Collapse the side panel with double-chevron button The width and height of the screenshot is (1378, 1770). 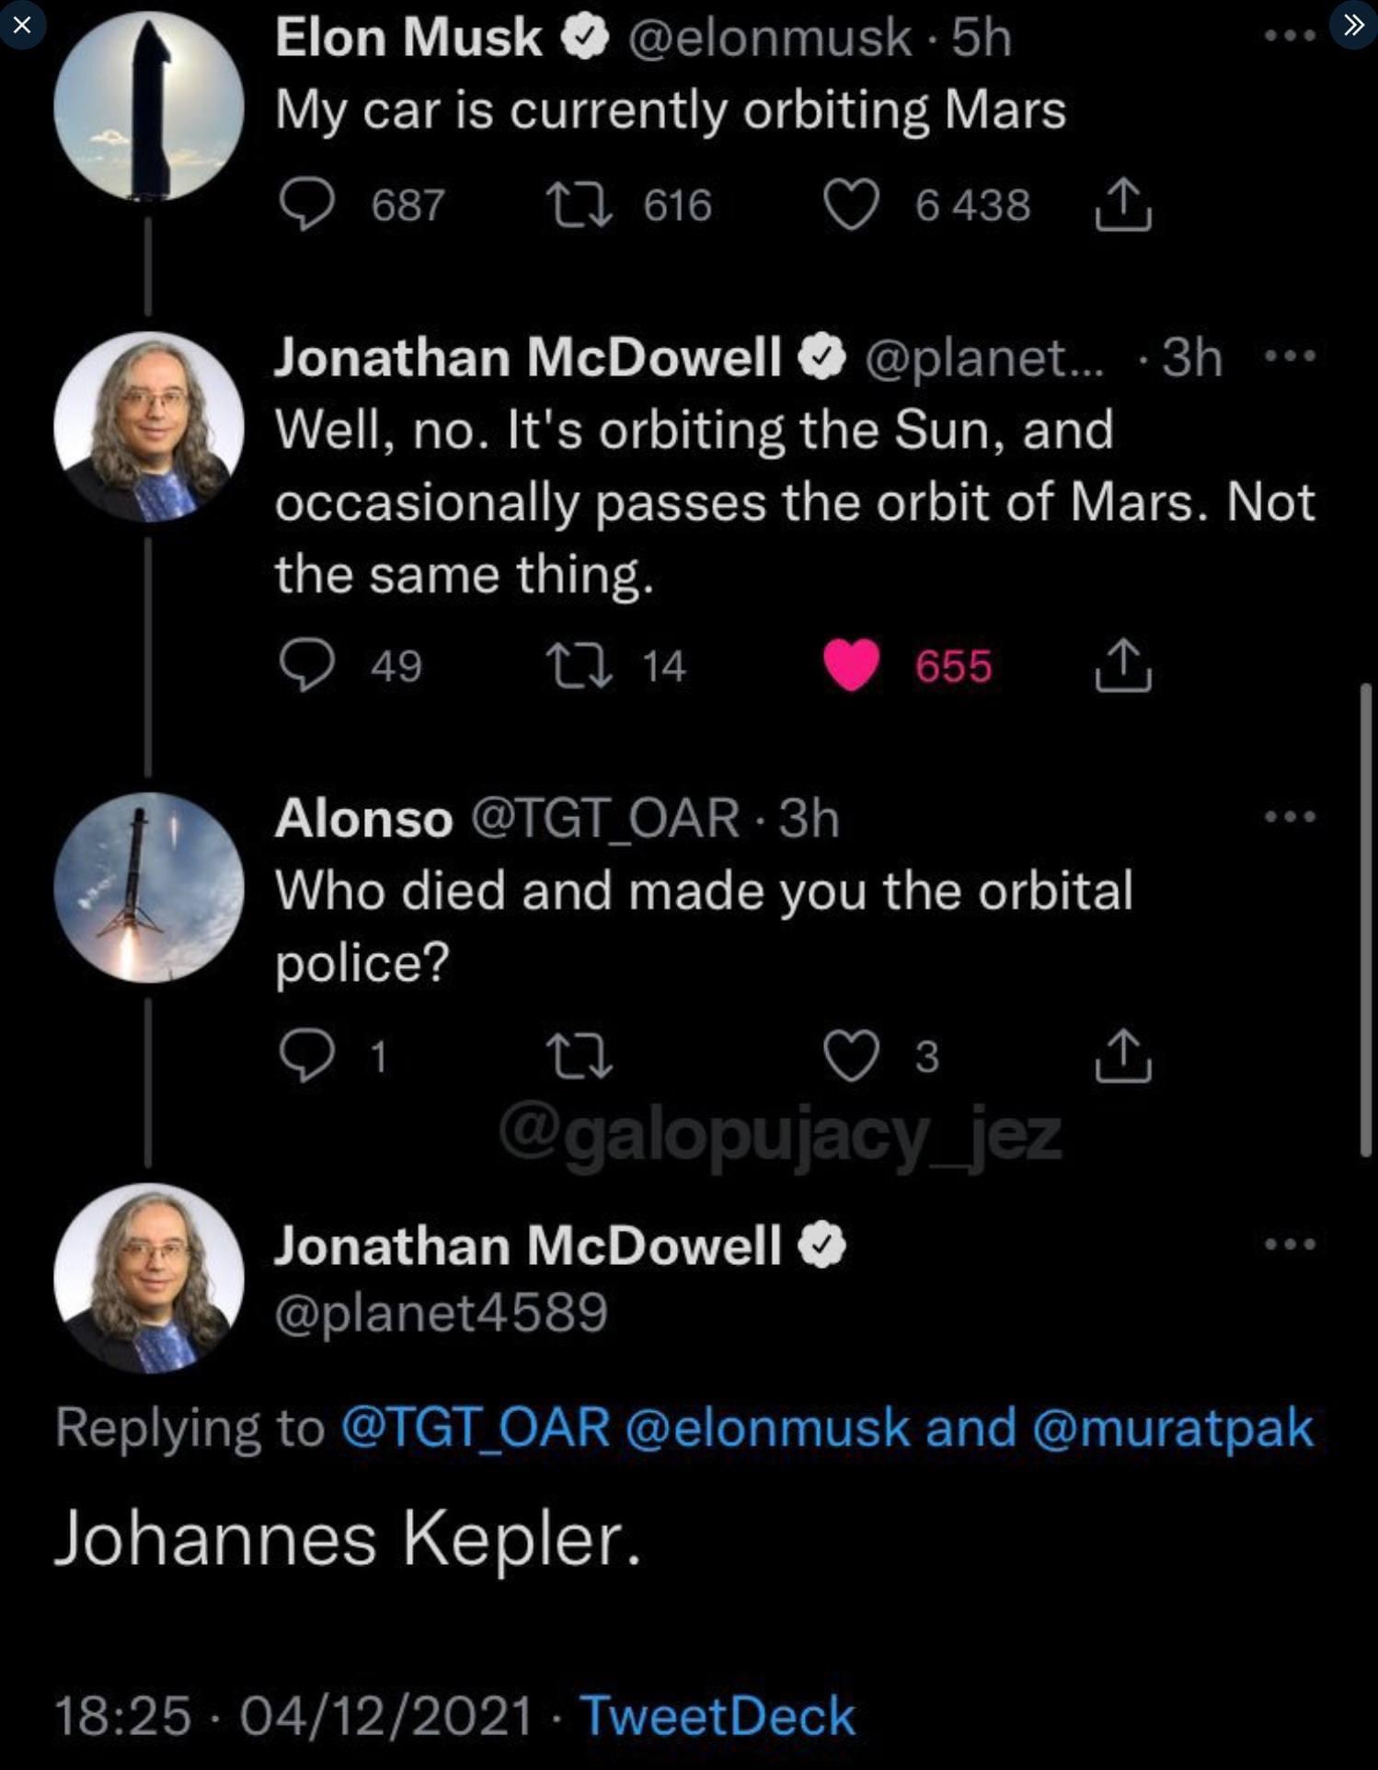pyautogui.click(x=1353, y=25)
